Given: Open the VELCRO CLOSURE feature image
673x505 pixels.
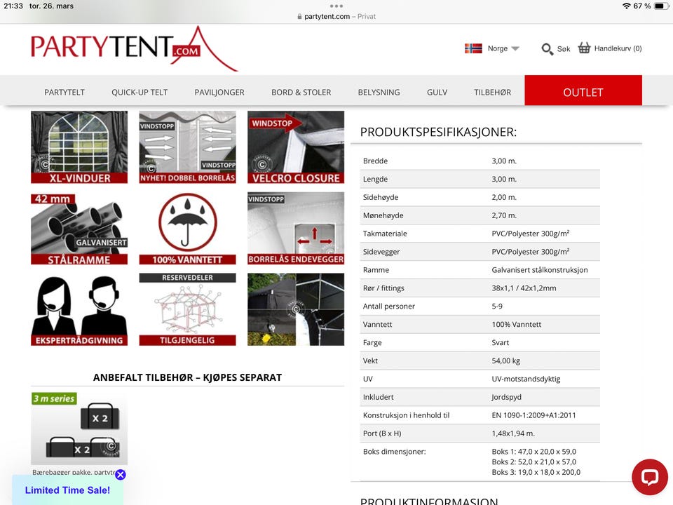Looking at the screenshot, I should (x=296, y=147).
